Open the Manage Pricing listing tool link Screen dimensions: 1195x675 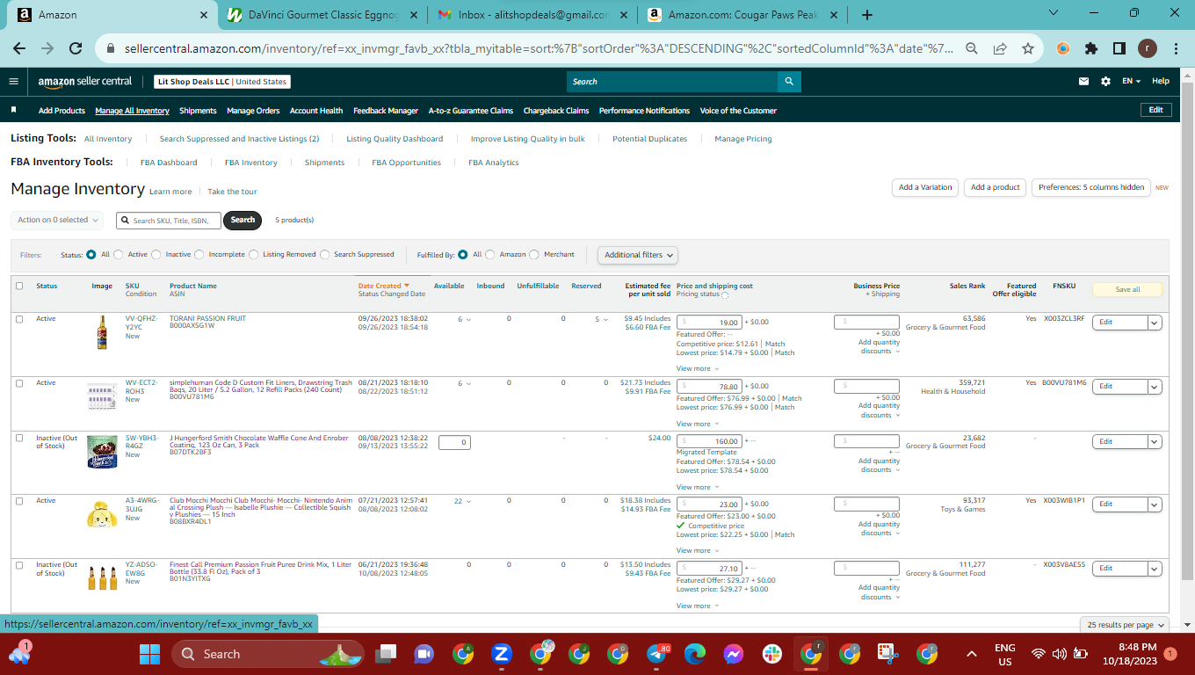pos(743,139)
